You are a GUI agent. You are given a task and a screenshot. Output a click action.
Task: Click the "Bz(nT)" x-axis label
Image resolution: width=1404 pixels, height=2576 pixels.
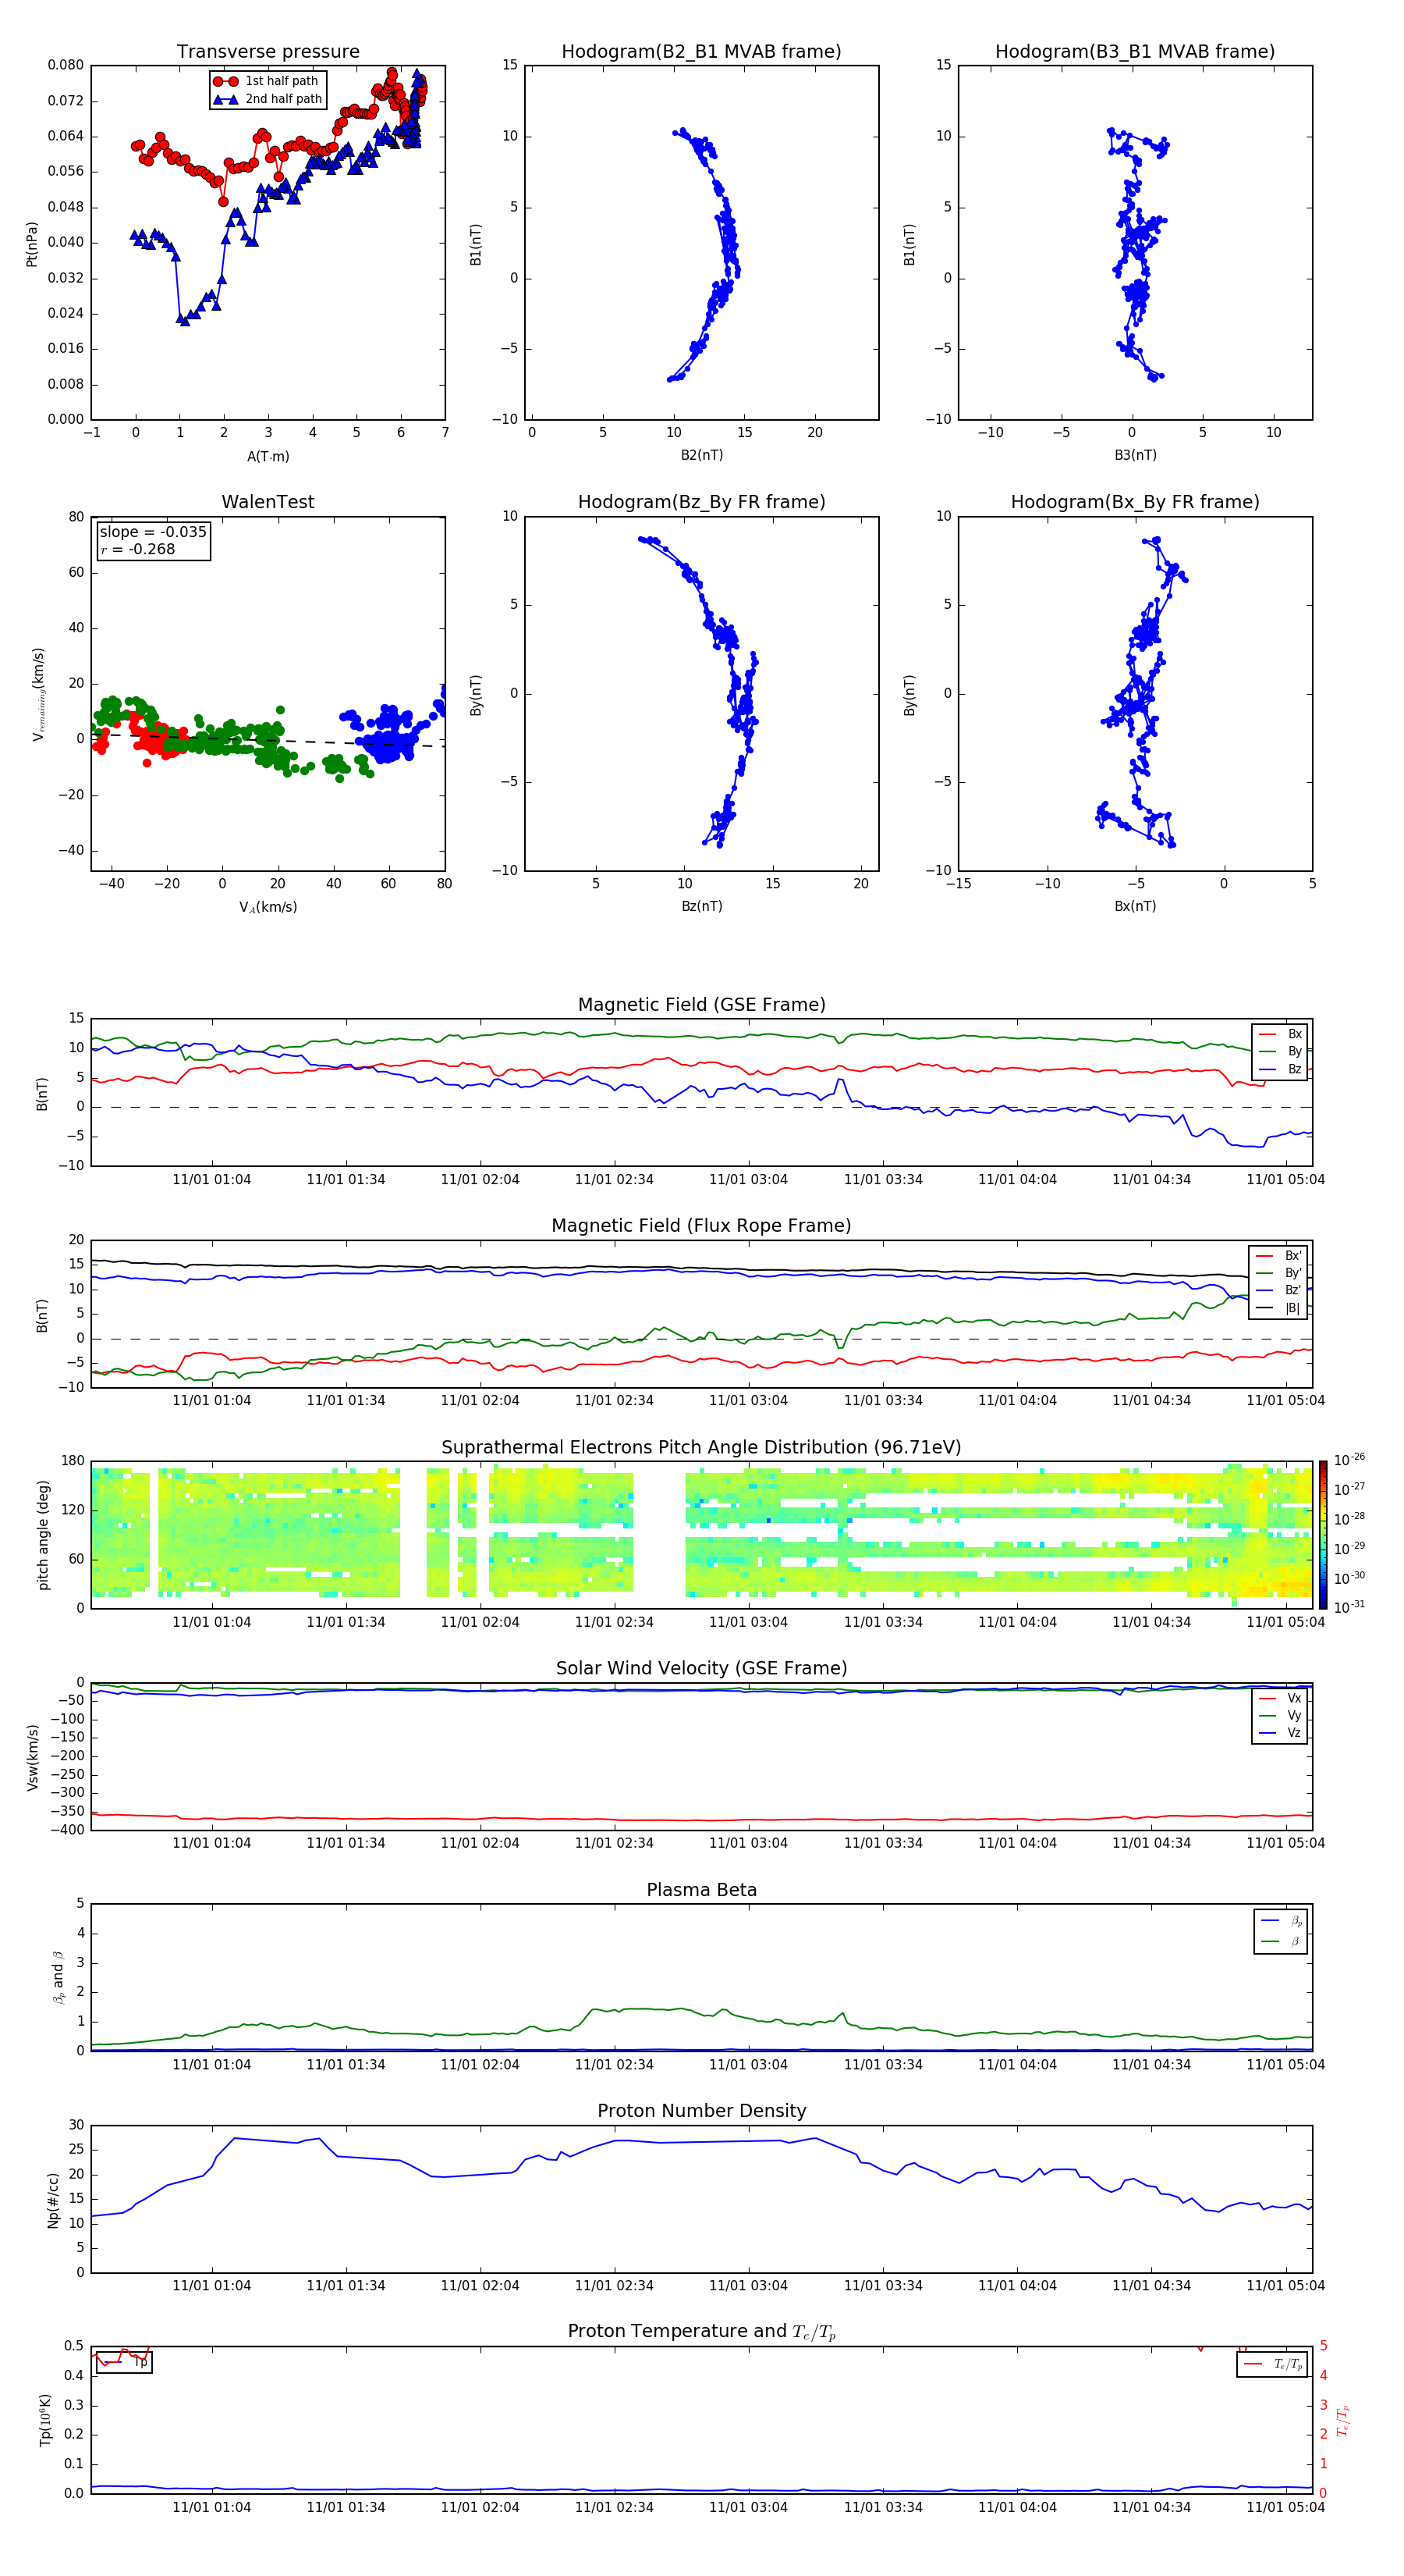(701, 906)
